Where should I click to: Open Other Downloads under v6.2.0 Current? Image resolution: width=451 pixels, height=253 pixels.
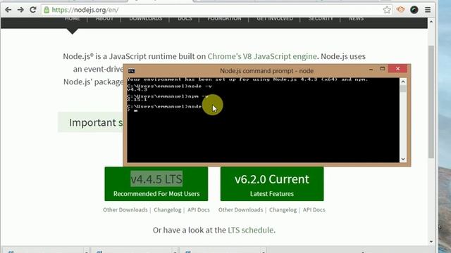[240, 209]
